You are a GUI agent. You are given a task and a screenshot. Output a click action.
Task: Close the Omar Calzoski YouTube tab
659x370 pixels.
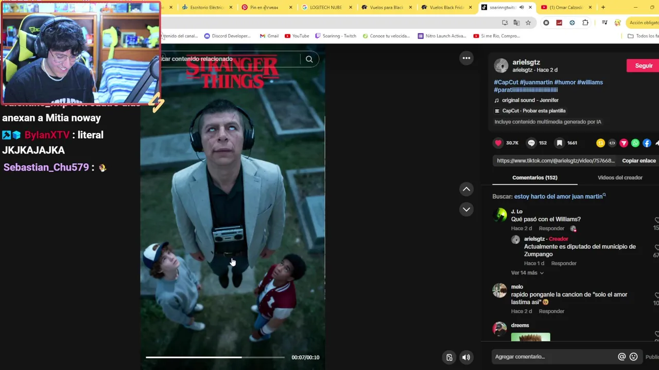590,7
